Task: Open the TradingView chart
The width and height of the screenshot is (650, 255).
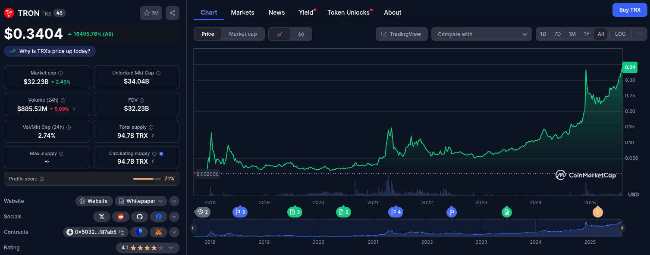Action: pos(402,34)
